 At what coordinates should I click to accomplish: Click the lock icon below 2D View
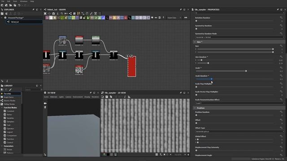[x=188, y=155]
